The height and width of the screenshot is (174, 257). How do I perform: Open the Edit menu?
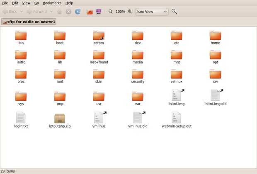[x=15, y=3]
